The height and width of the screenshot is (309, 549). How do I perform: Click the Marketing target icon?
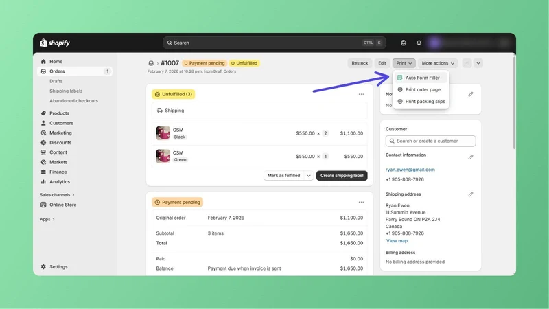point(43,133)
